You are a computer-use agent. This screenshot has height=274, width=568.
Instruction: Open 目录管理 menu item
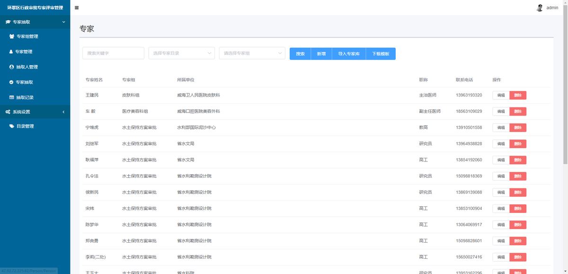coord(35,126)
